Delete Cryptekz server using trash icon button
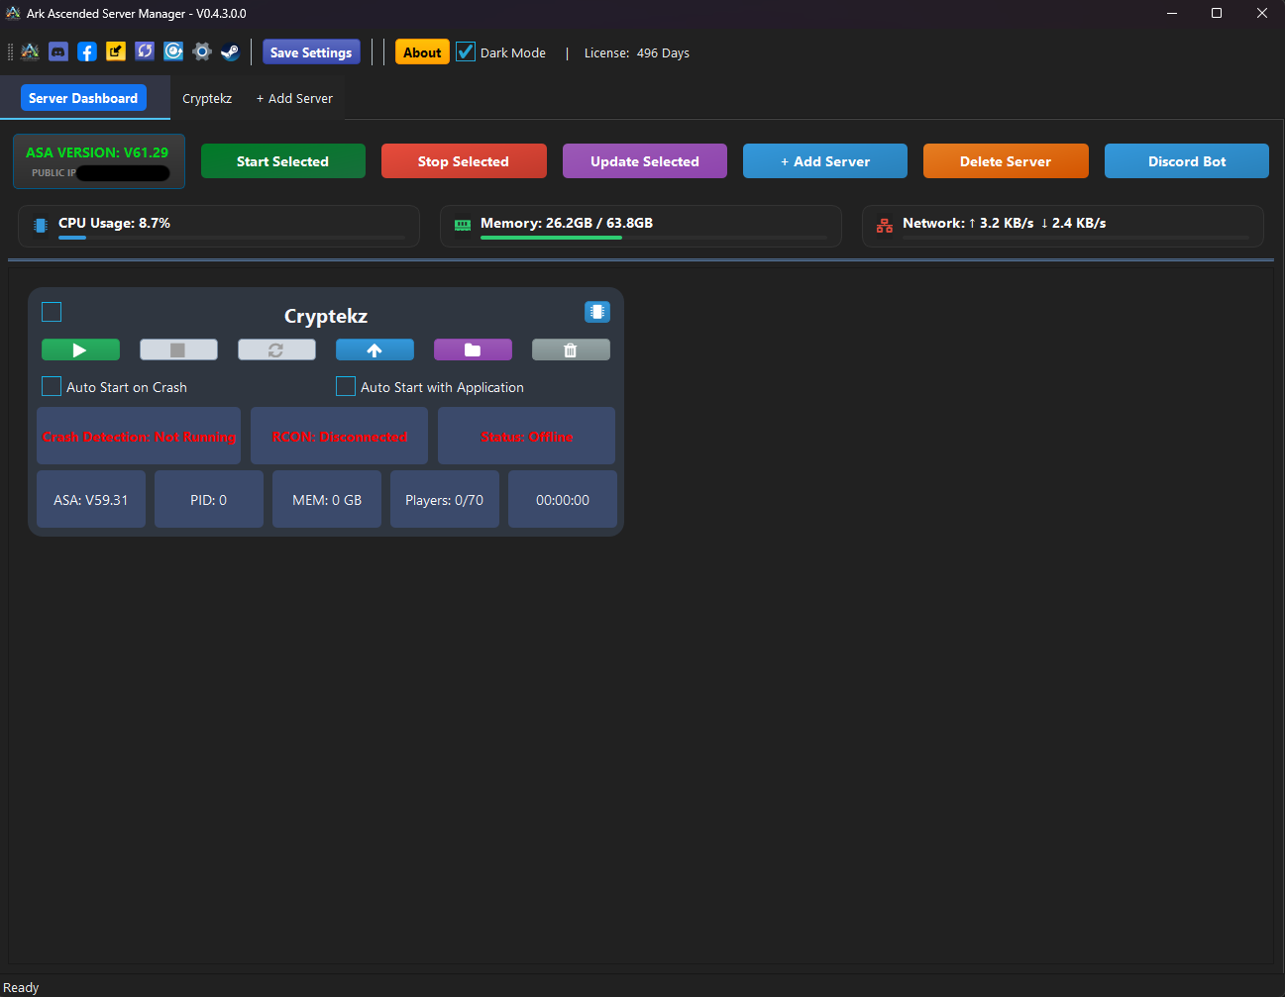 pos(571,349)
